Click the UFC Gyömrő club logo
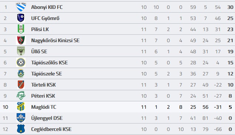 (x=21, y=18)
